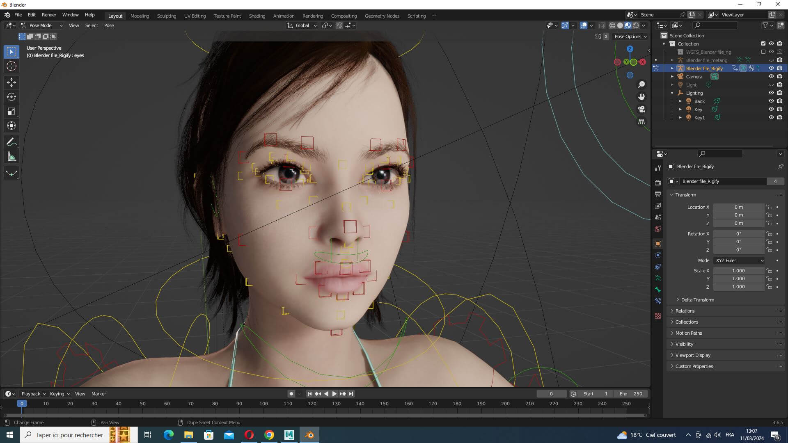Screen dimensions: 788x443
Task: Select the Rotate tool
Action: 11,97
